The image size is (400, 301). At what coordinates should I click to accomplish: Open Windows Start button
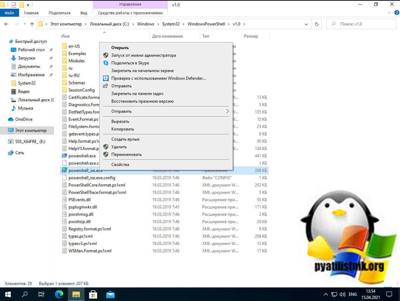(x=8, y=295)
